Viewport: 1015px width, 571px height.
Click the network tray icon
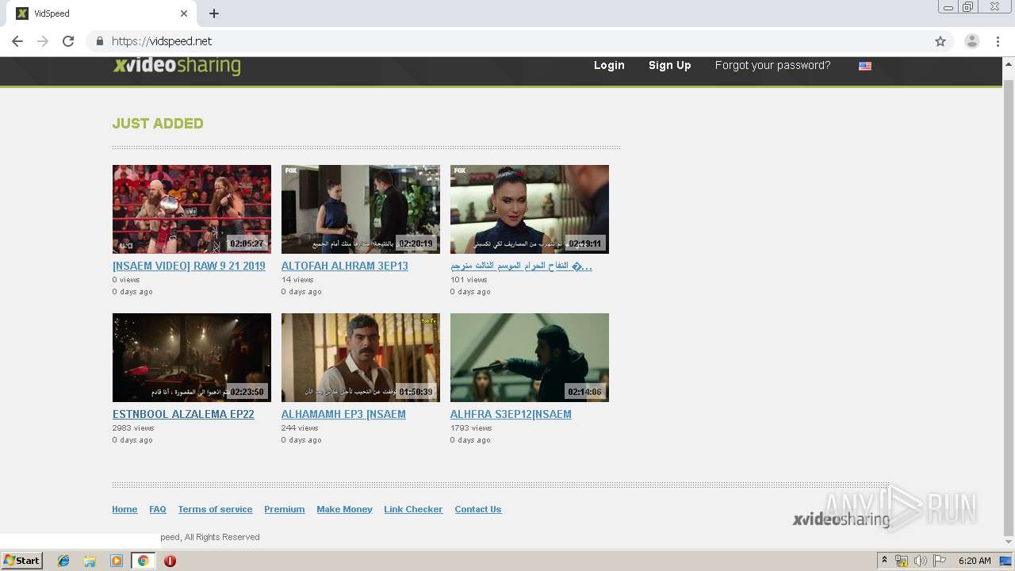point(902,561)
